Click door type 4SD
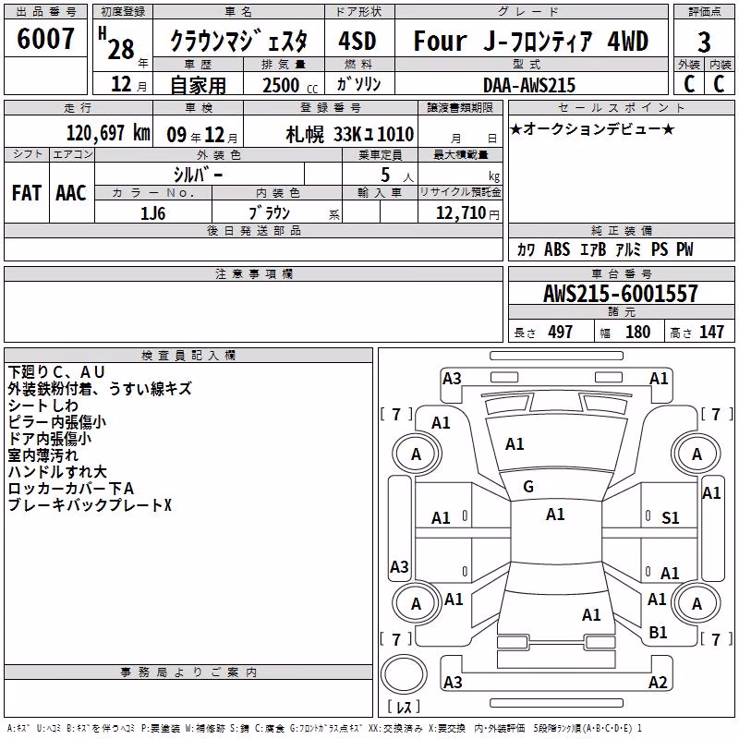 click(357, 41)
